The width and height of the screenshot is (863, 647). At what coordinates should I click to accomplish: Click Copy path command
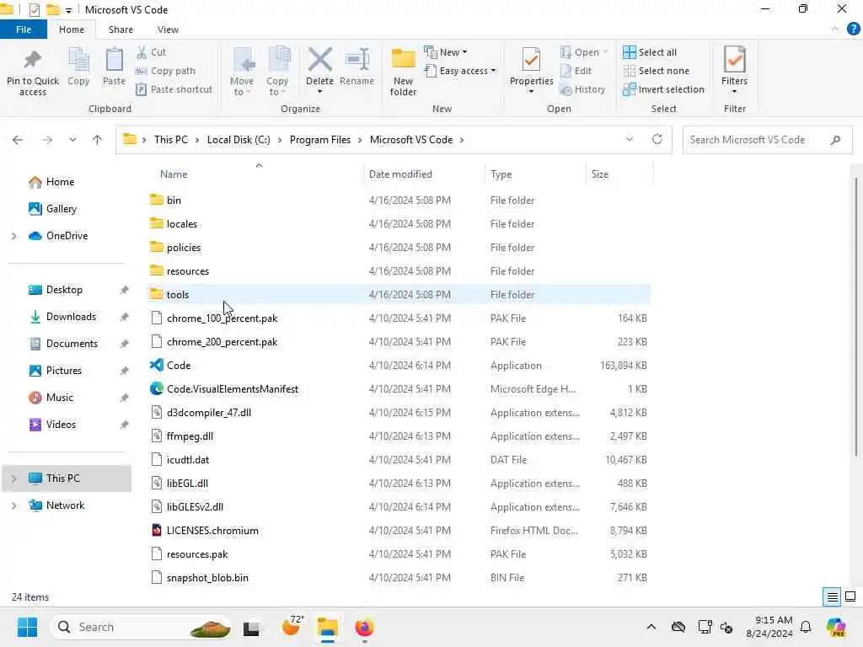pyautogui.click(x=165, y=71)
